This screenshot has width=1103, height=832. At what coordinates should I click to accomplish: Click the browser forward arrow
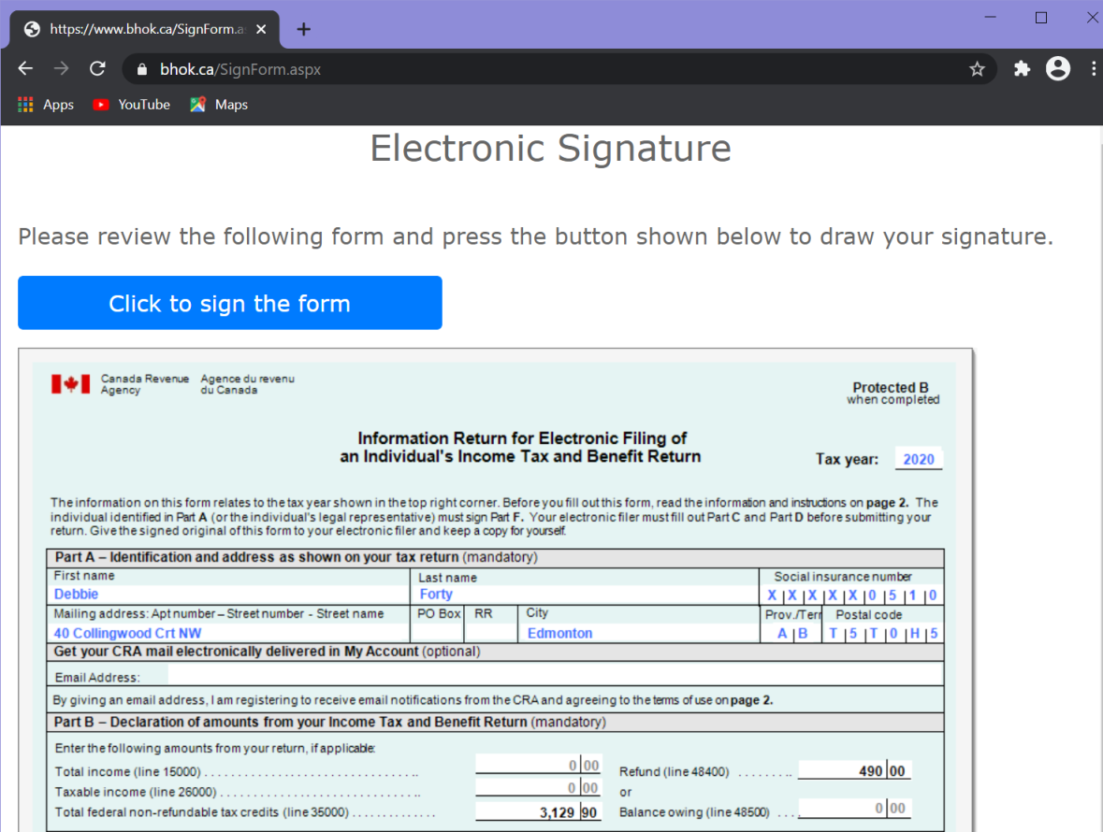[x=61, y=69]
